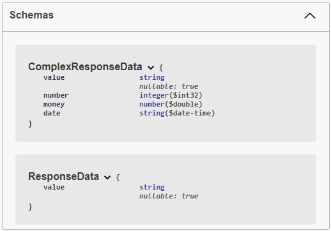Select the 'number' property name
Image resolution: width=331 pixels, height=231 pixels.
pos(56,95)
